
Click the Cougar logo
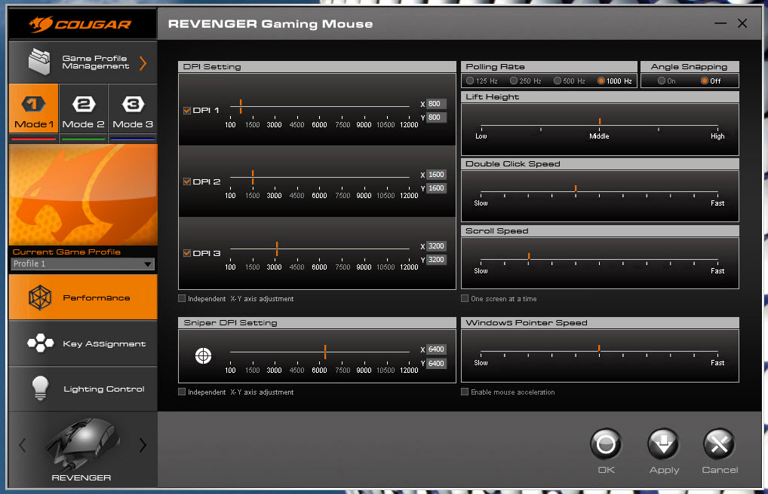pyautogui.click(x=80, y=23)
